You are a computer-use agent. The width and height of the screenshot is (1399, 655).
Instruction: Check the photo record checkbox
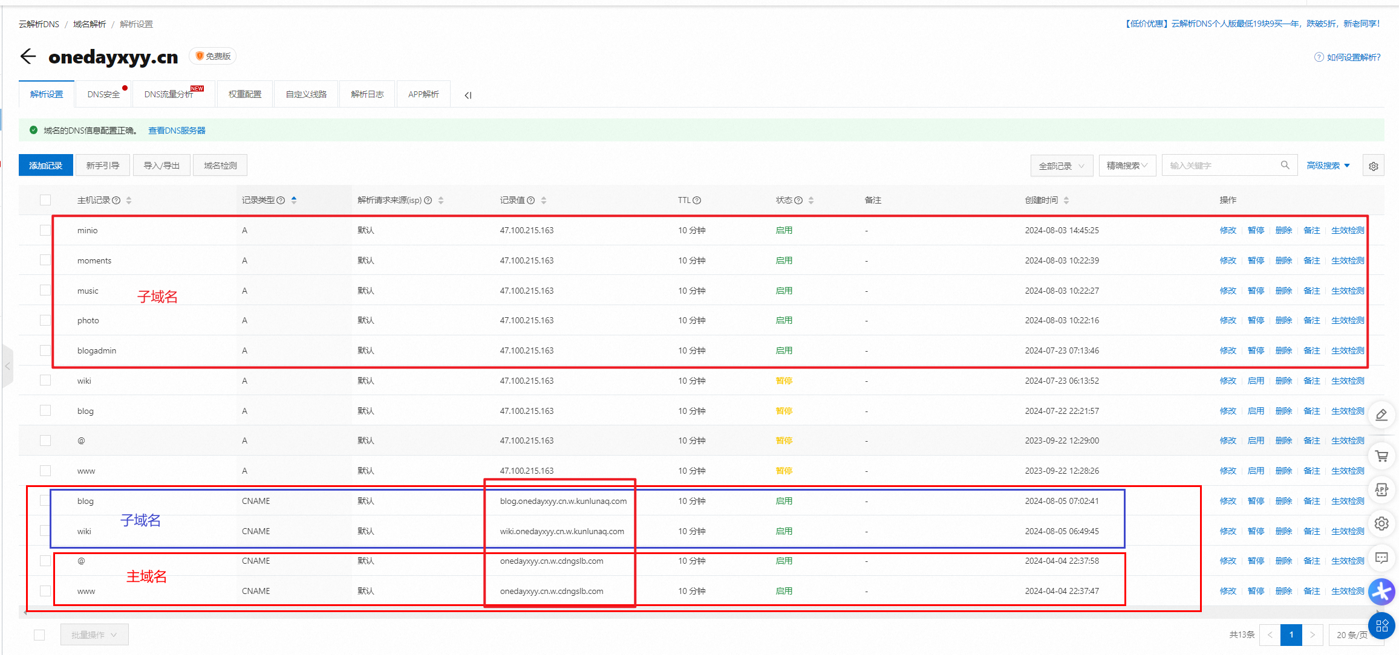45,320
